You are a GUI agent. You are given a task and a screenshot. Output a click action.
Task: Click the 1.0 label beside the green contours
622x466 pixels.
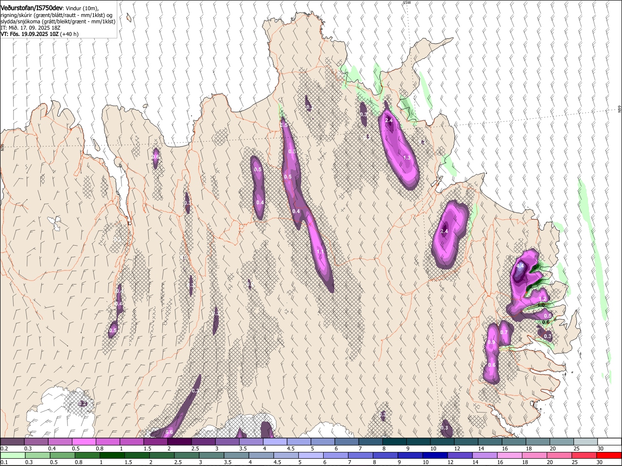[541, 305]
